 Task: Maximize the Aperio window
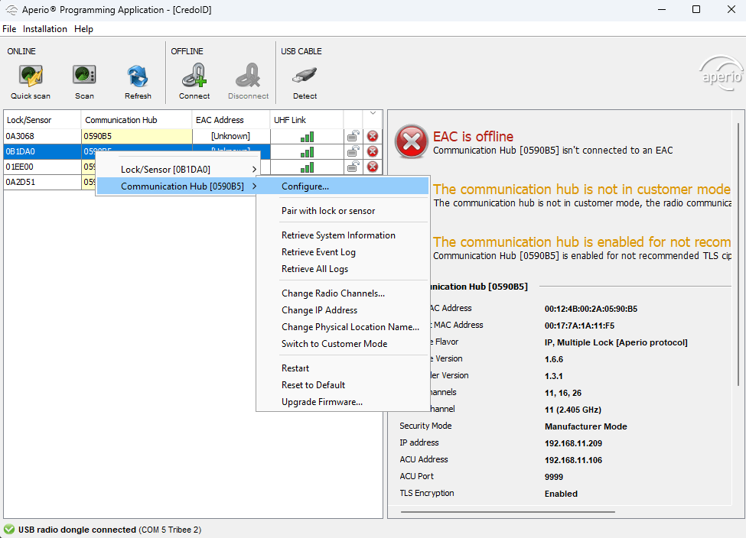(x=696, y=9)
